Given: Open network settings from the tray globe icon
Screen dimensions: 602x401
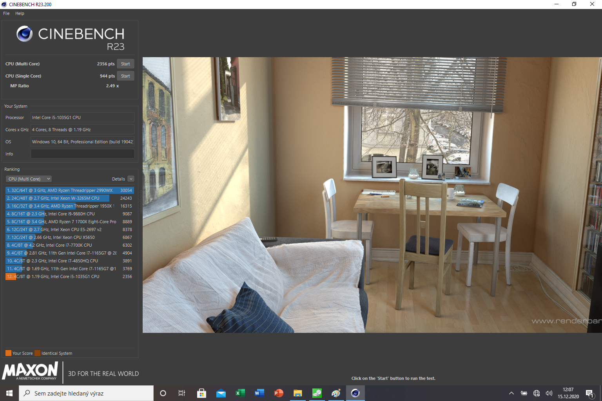Looking at the screenshot, I should (537, 393).
